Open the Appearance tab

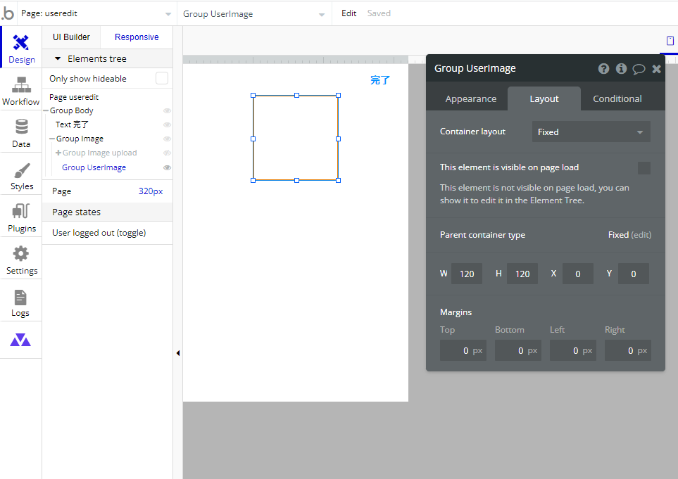(470, 99)
